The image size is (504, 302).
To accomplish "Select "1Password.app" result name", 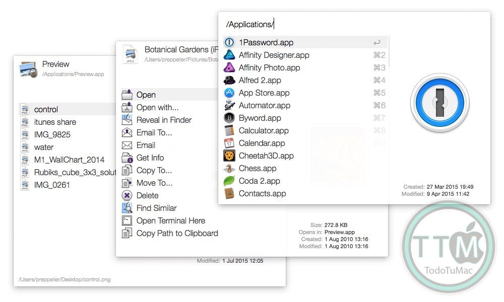I will click(266, 42).
